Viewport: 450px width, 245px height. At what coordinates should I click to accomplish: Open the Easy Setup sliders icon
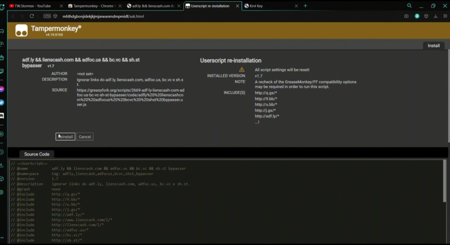click(445, 16)
